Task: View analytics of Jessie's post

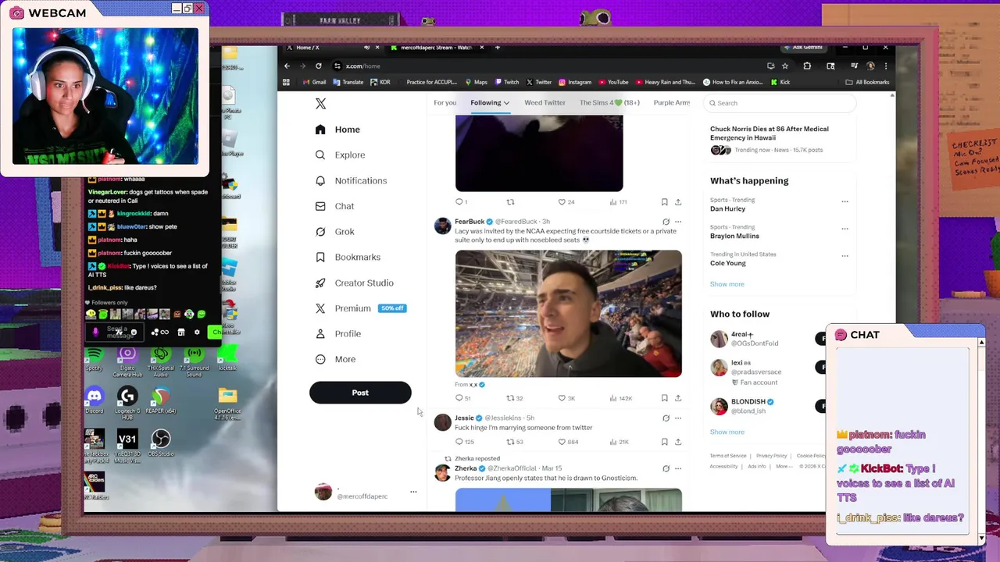Action: point(619,442)
